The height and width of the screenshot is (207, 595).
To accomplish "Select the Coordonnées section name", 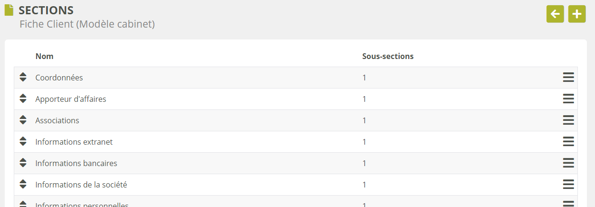I will 59,78.
